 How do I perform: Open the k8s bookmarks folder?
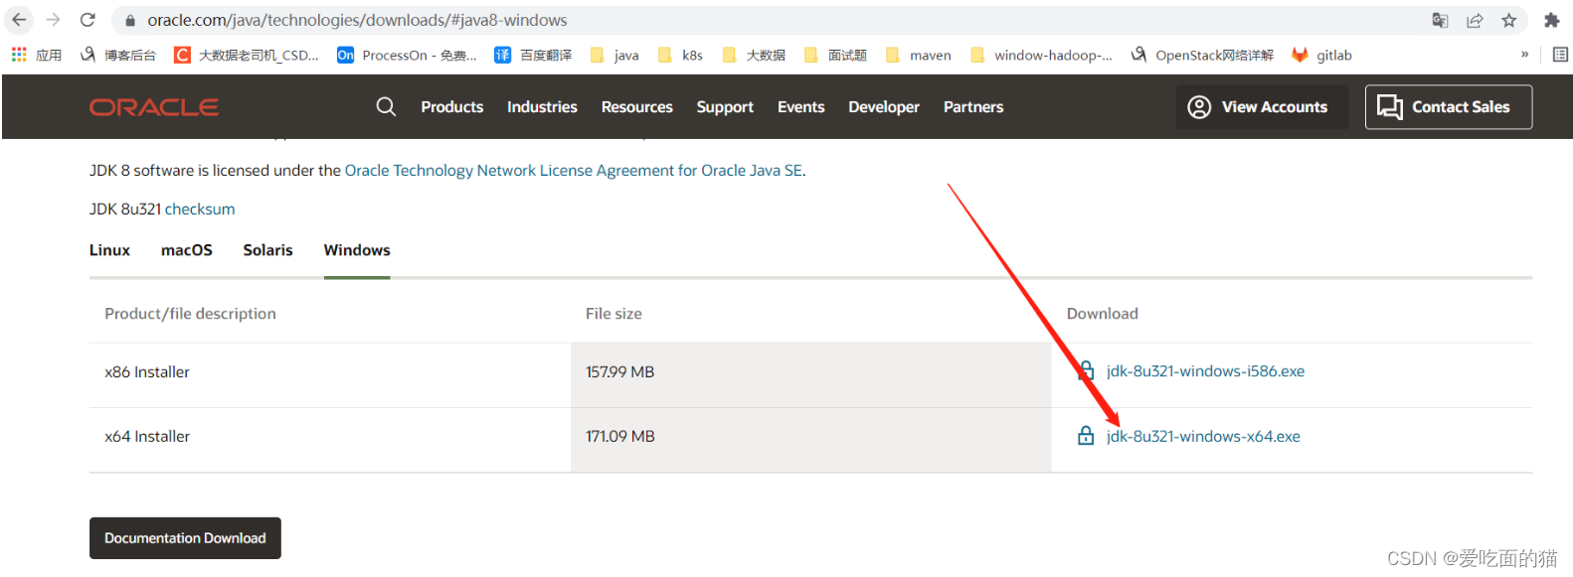click(680, 55)
